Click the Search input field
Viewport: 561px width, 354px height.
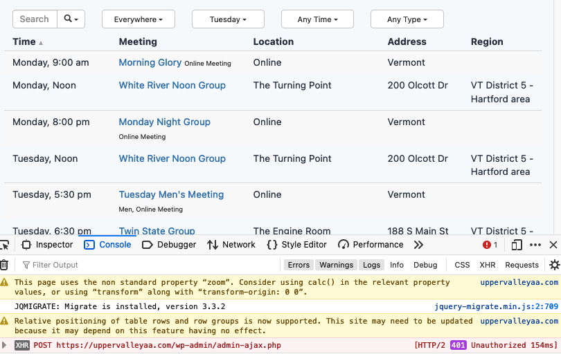coord(35,19)
